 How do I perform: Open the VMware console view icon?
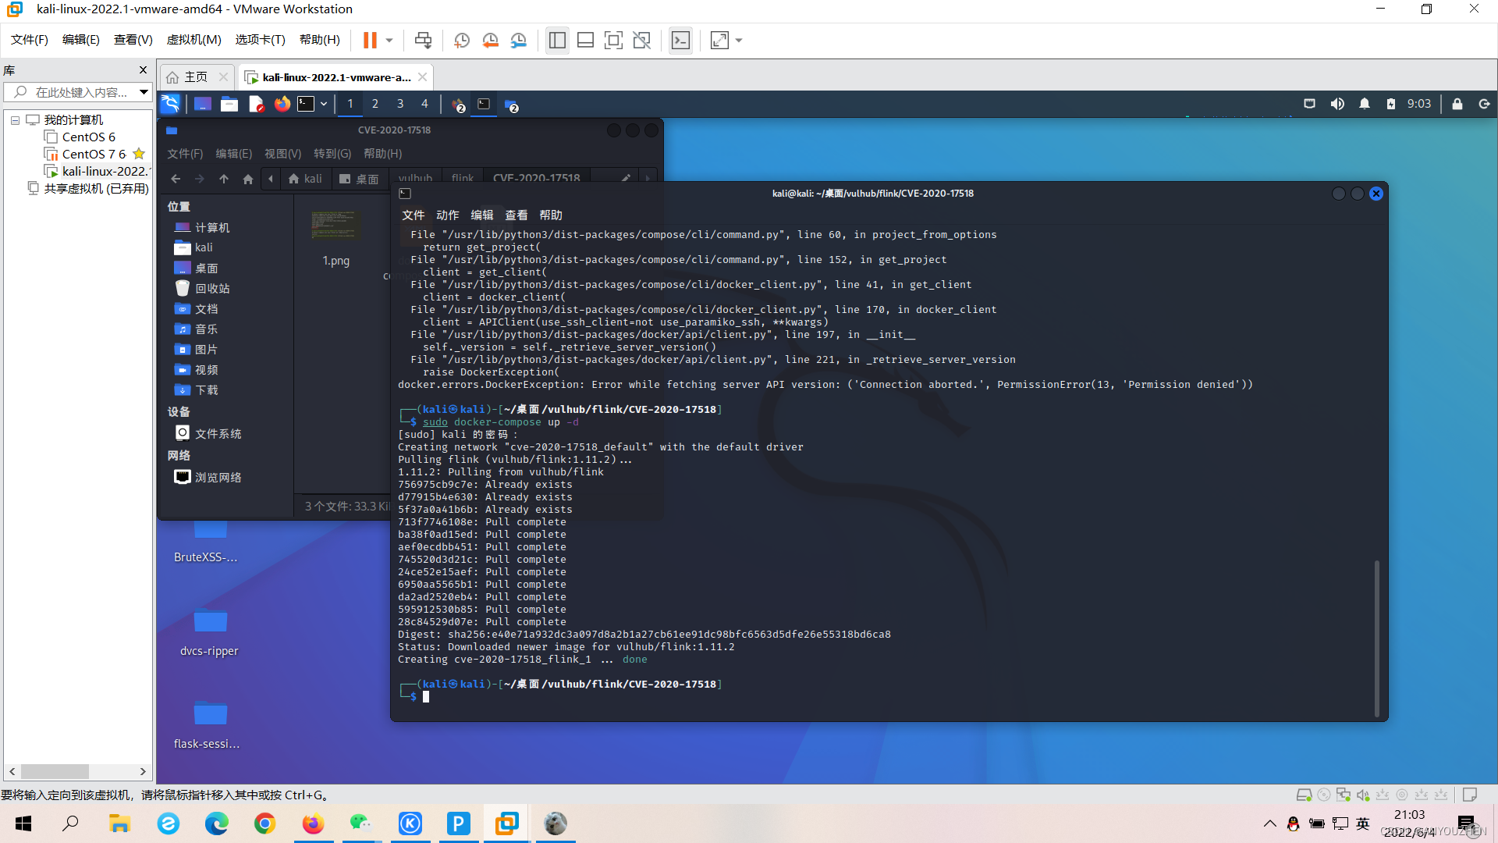tap(680, 40)
